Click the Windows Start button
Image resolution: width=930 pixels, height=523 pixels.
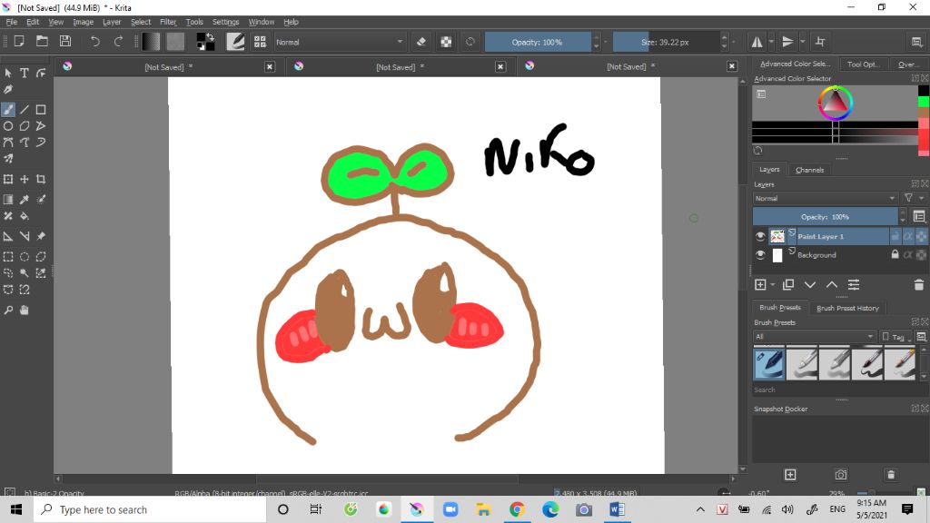(16, 509)
